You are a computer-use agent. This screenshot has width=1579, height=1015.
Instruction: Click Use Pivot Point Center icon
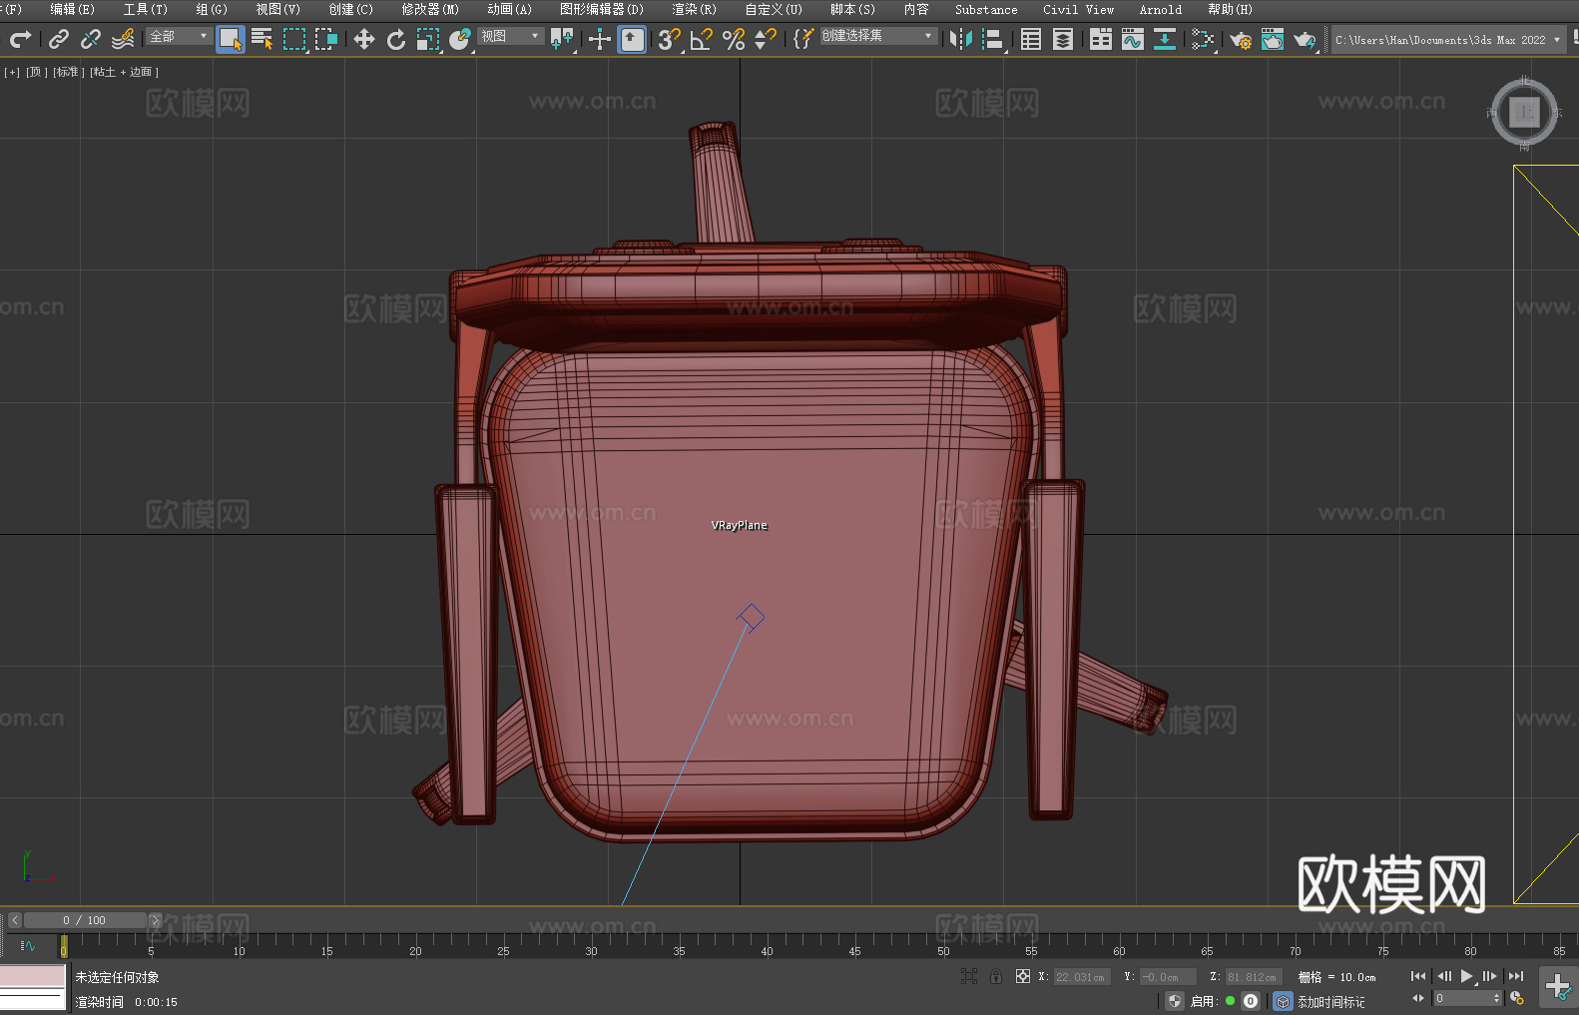coord(562,39)
